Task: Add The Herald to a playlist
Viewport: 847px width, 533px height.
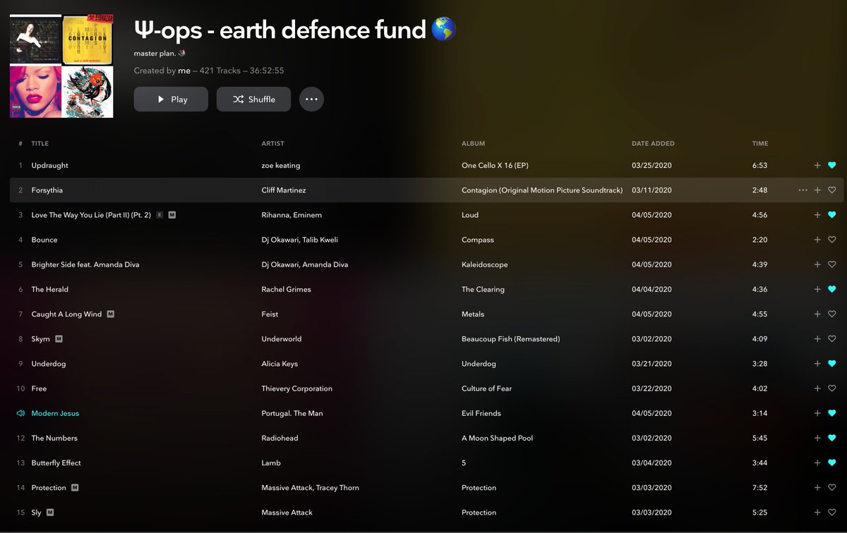Action: point(817,289)
